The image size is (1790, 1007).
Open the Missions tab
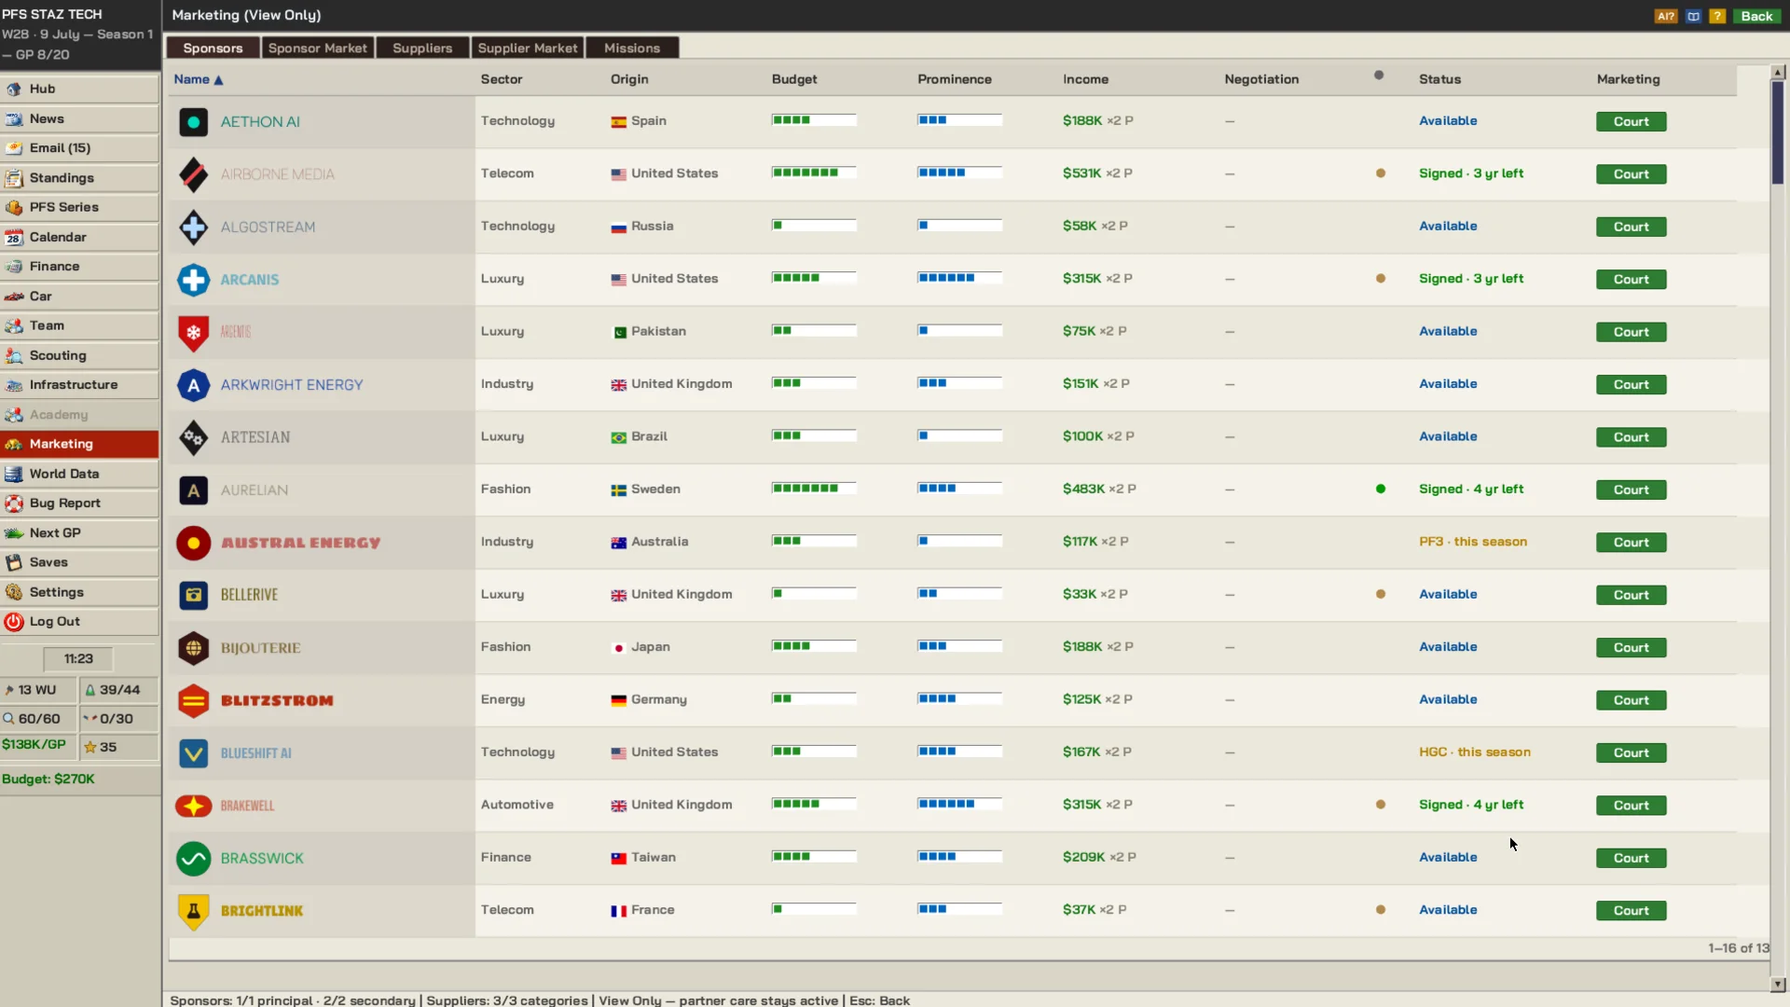pyautogui.click(x=632, y=48)
